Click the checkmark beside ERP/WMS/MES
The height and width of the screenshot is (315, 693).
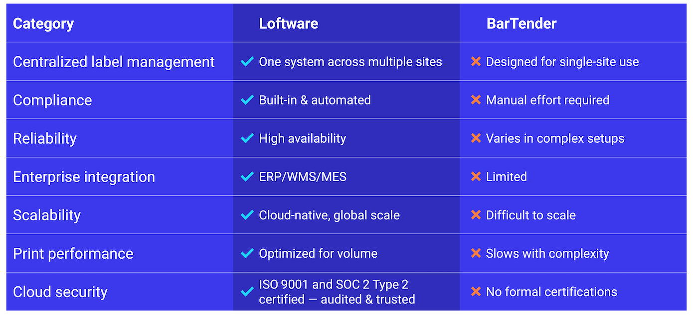[x=247, y=177]
